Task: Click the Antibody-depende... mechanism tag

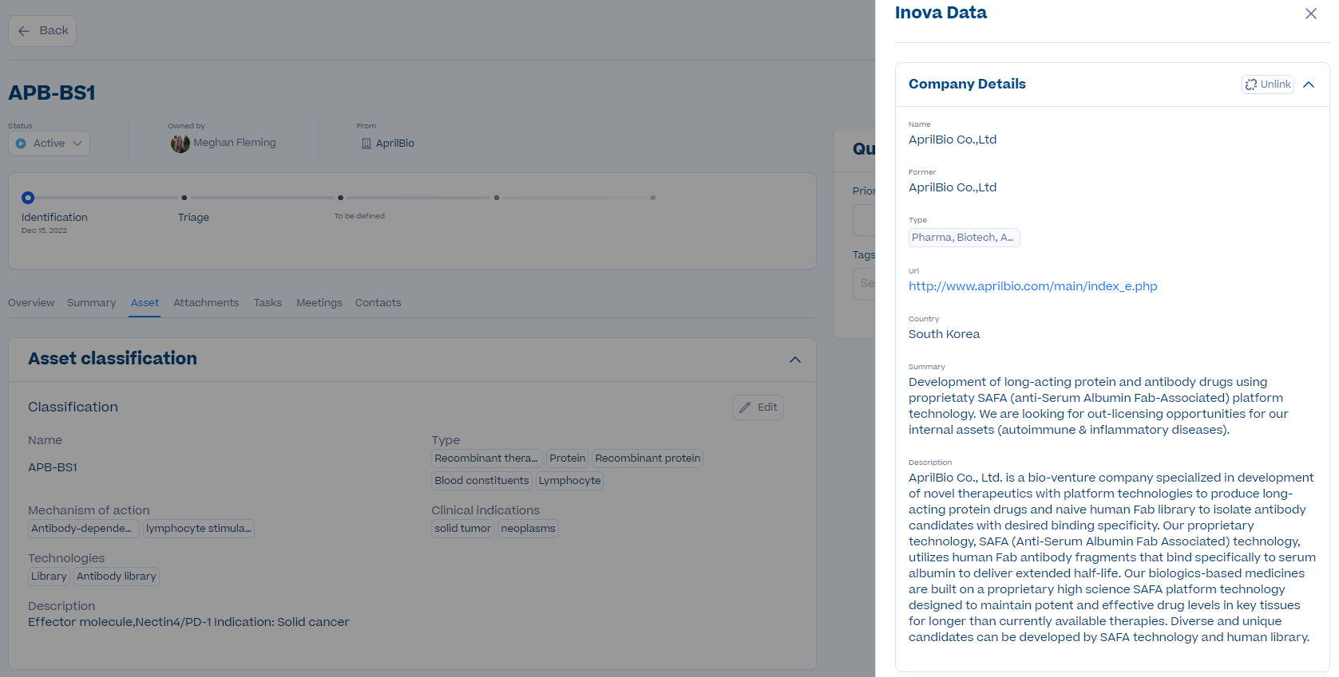Action: pyautogui.click(x=83, y=529)
